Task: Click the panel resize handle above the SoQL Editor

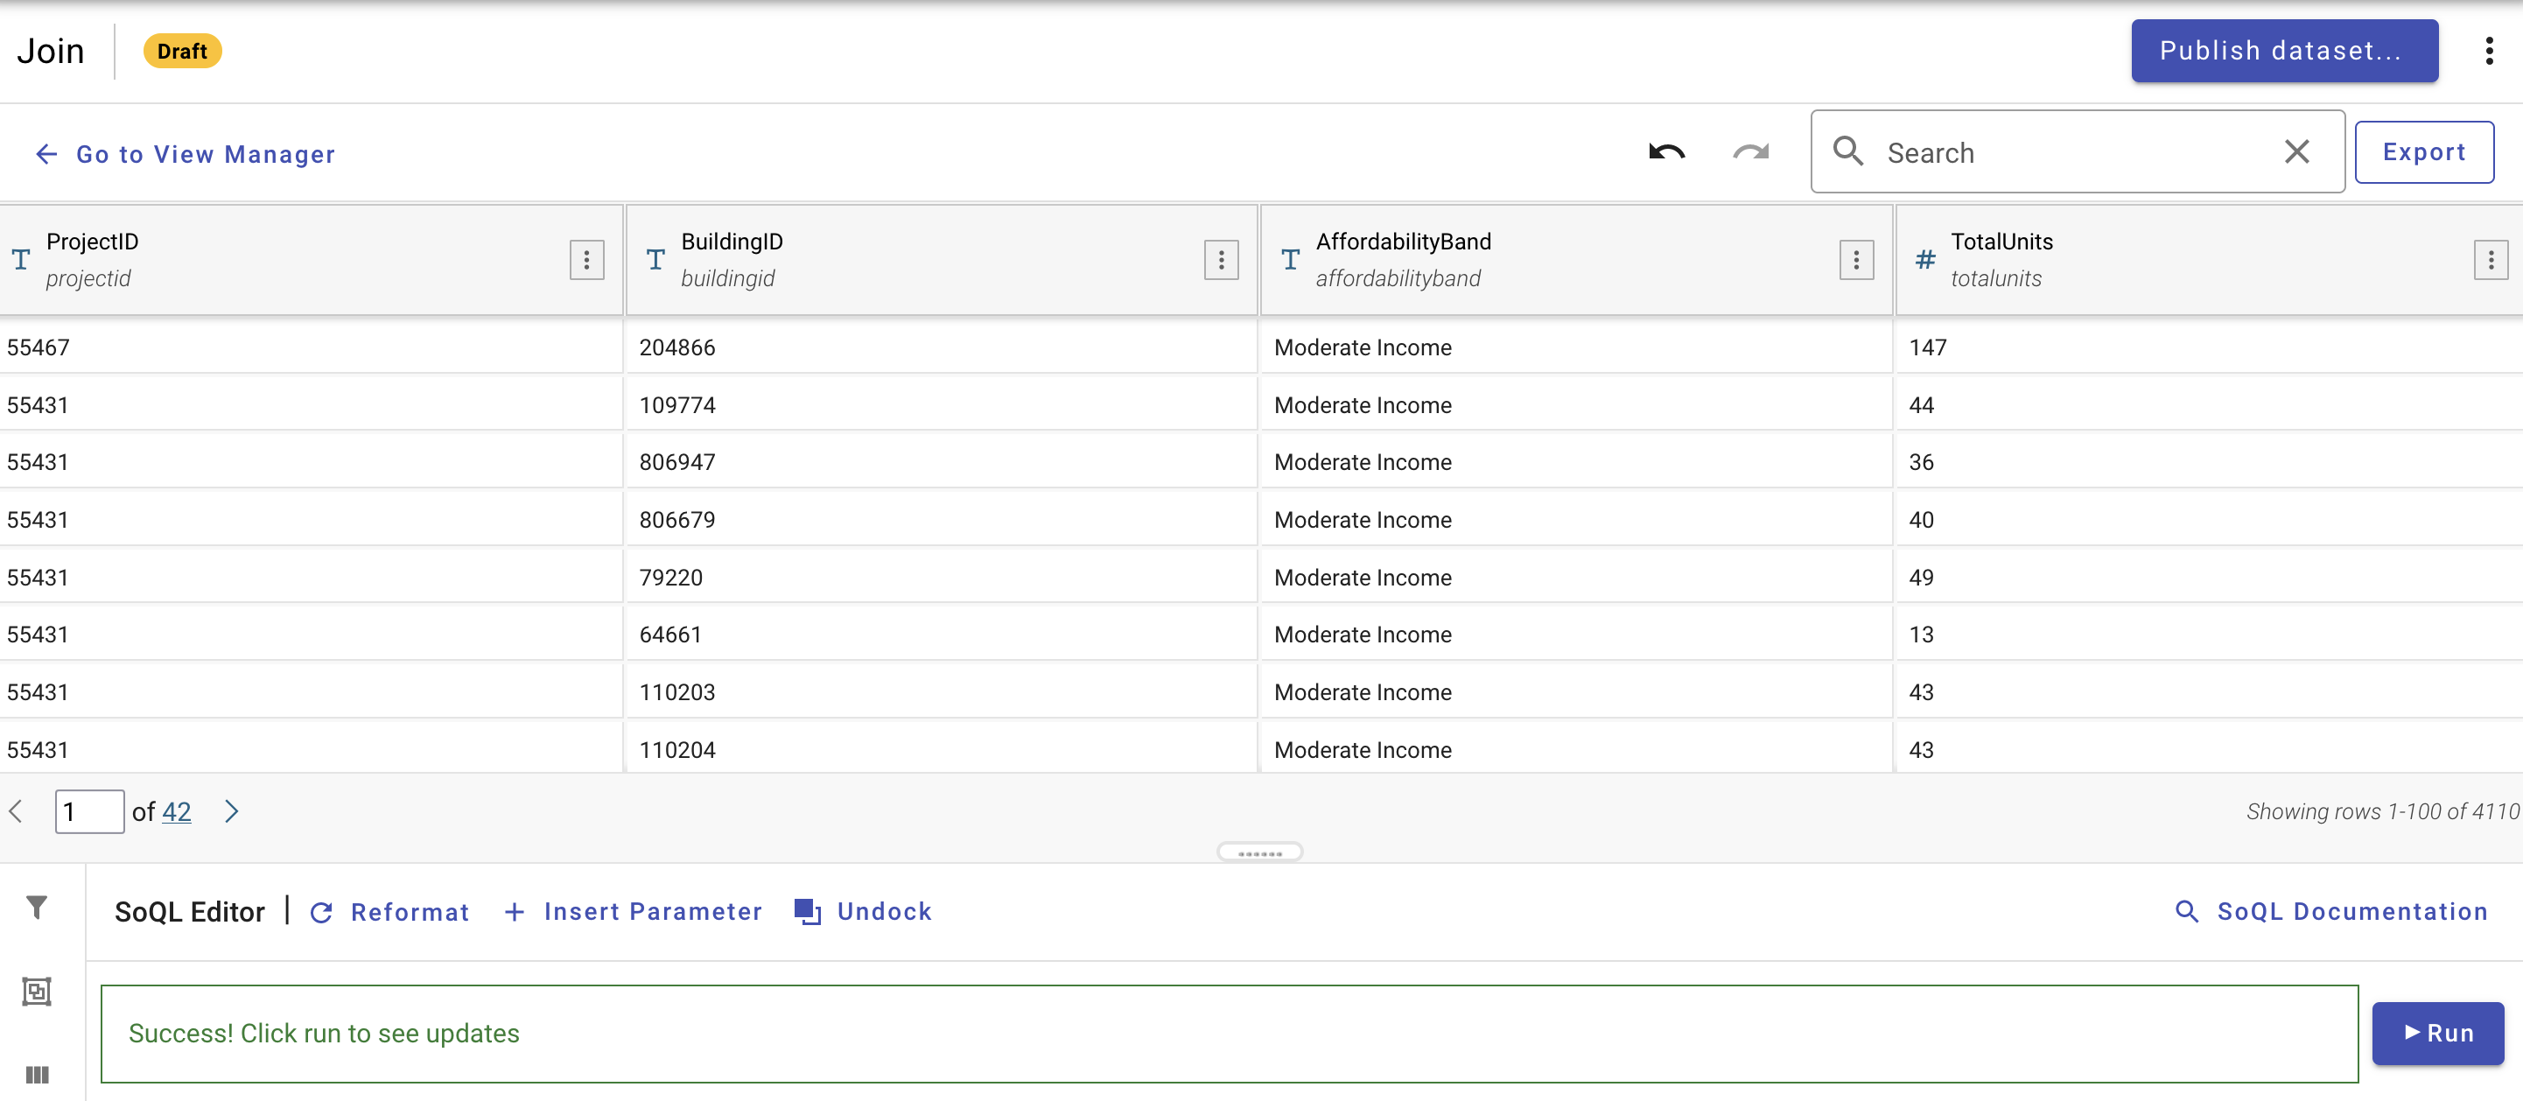Action: (1259, 852)
